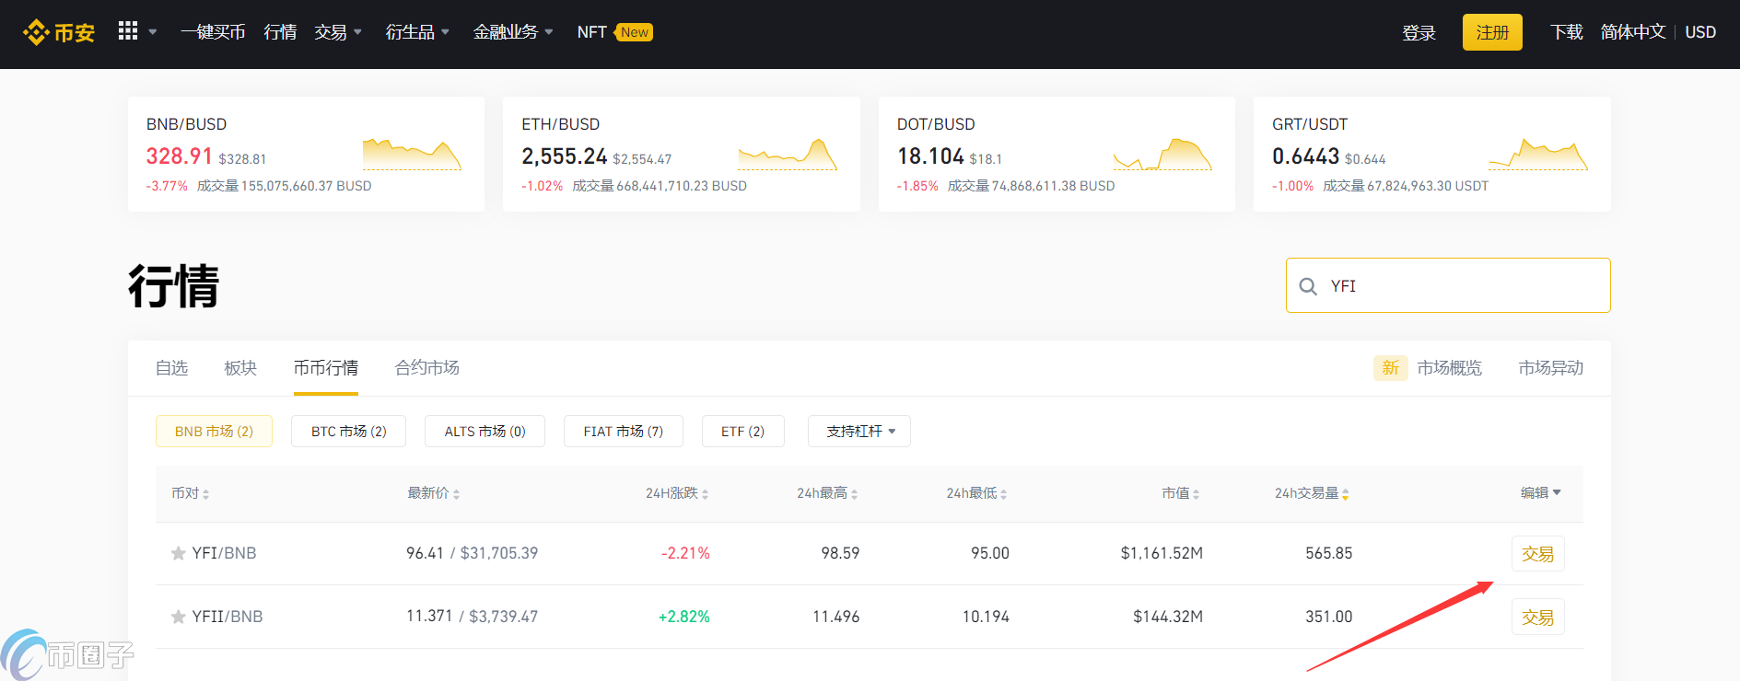The height and width of the screenshot is (681, 1740).
Task: Click the BNB/BUSD ticker title
Action: tap(186, 124)
